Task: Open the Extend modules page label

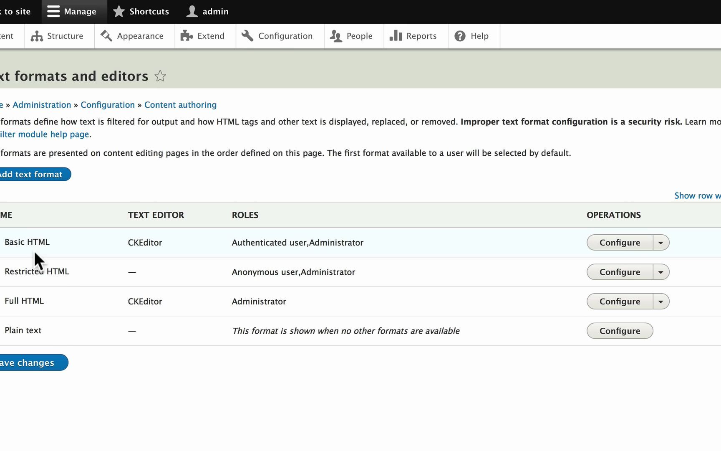Action: click(211, 36)
